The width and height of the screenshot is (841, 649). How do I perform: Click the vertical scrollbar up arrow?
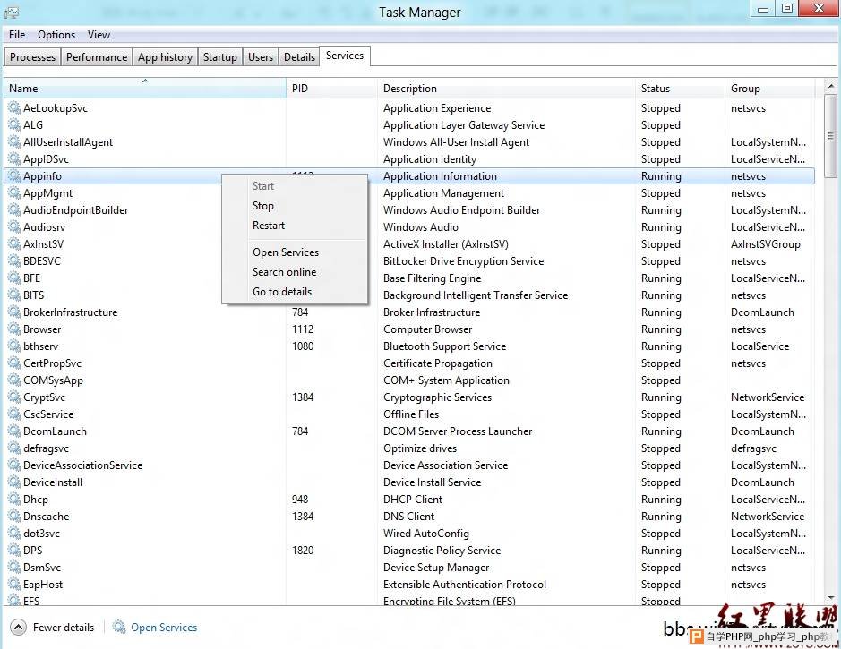click(830, 87)
